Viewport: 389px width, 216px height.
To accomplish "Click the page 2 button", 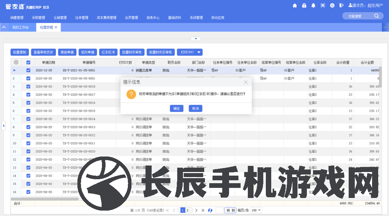I will click(x=188, y=210).
